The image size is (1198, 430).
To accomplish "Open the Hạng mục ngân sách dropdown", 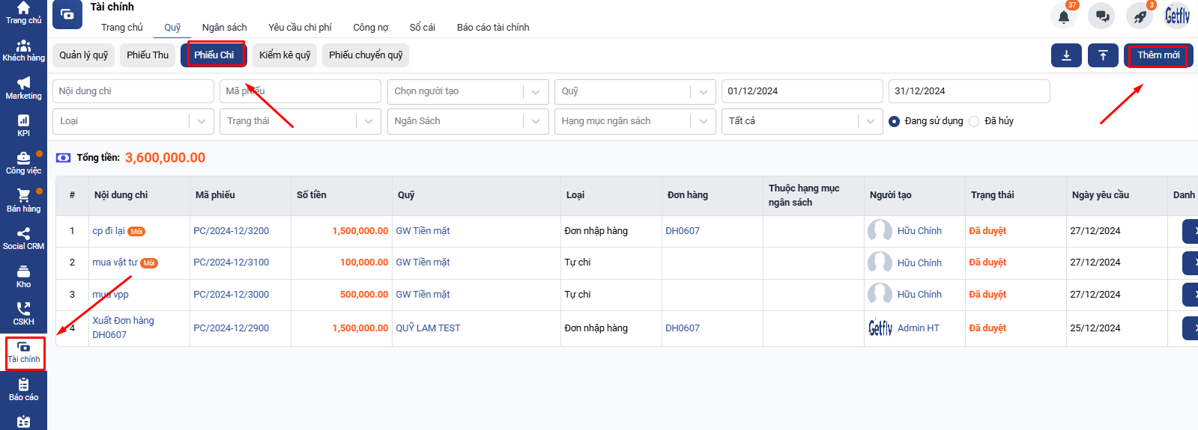I will click(x=635, y=121).
